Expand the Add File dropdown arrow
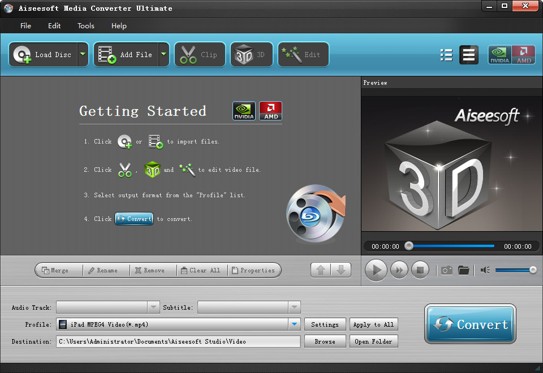The image size is (543, 373). coord(164,55)
